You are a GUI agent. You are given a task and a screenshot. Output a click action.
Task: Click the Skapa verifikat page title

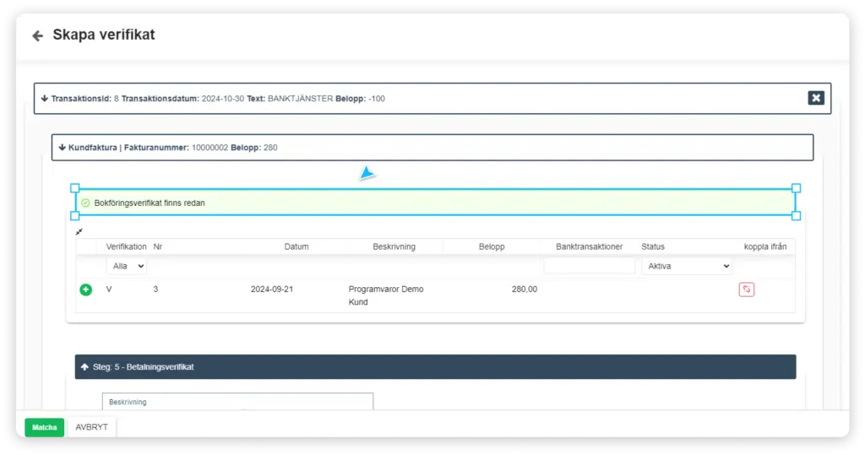[x=104, y=35]
